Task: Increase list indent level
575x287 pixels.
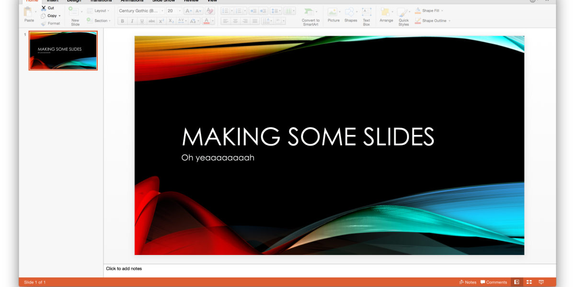Action: [x=263, y=11]
